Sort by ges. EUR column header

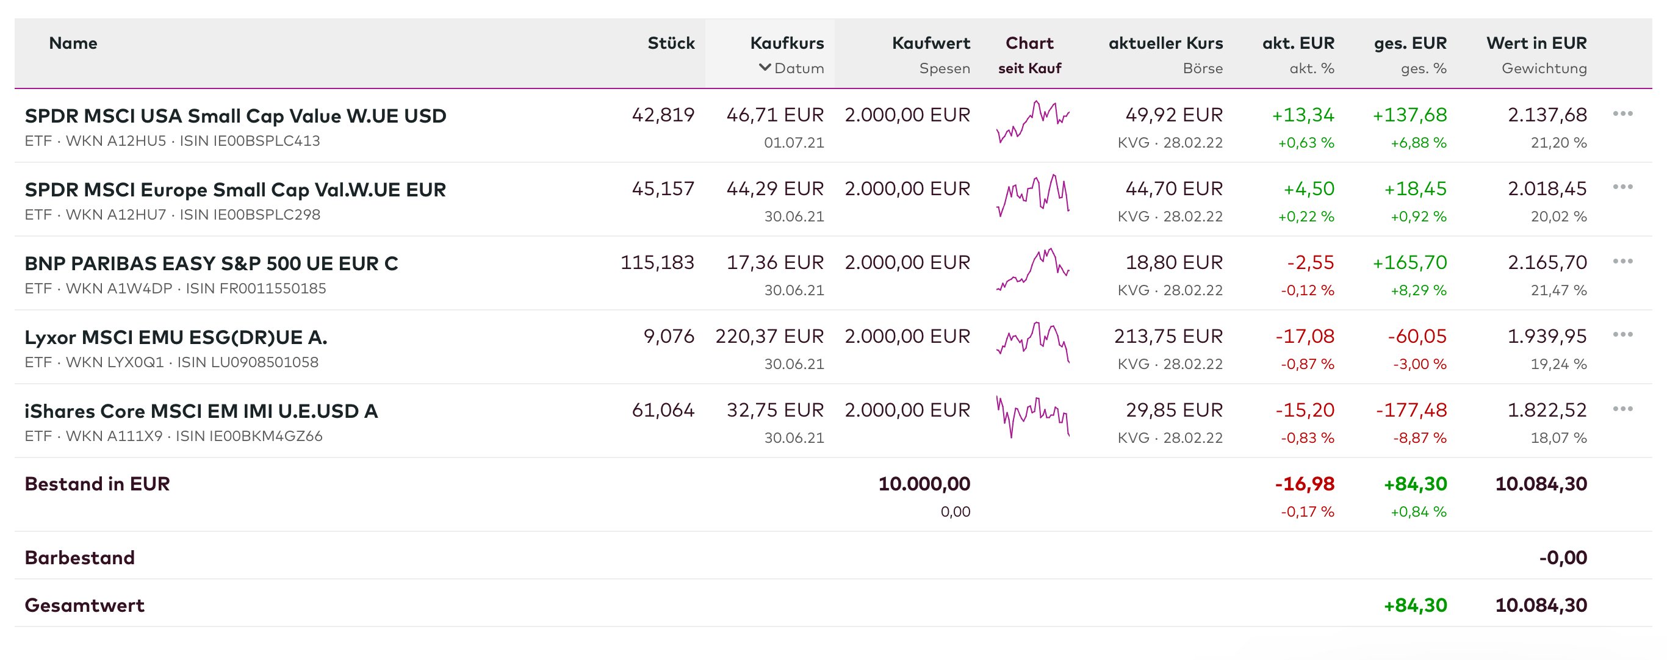coord(1410,43)
